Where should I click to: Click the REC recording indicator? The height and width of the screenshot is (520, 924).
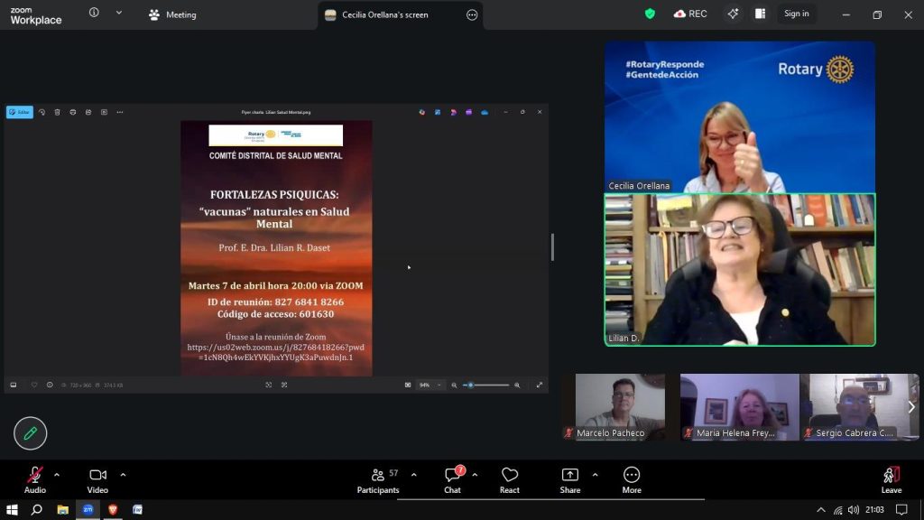(x=690, y=14)
